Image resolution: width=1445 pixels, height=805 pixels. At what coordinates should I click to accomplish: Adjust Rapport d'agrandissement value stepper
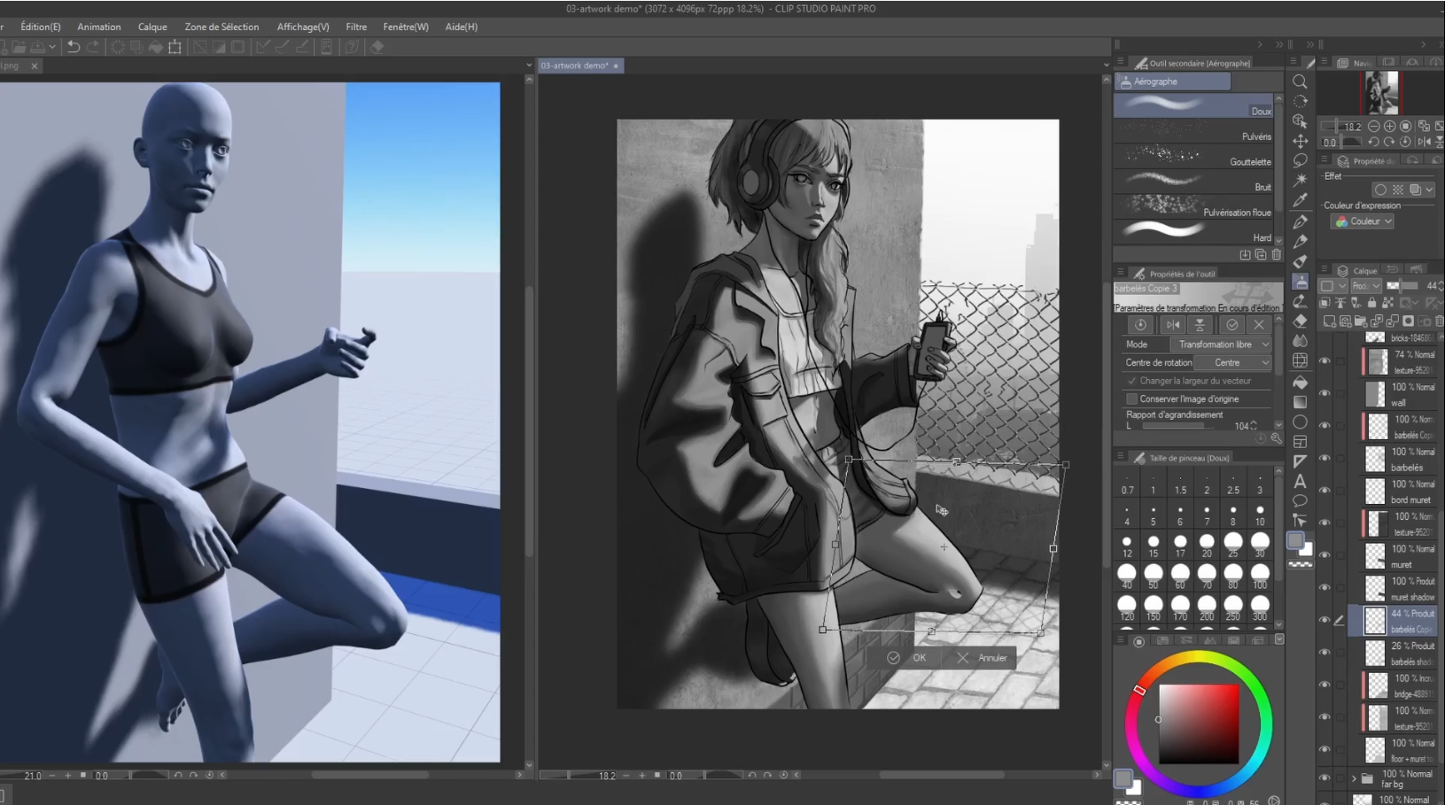pyautogui.click(x=1253, y=426)
